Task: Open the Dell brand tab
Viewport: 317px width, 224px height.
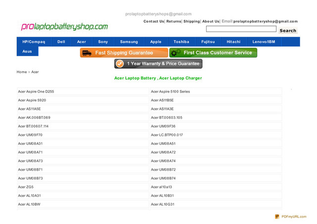Action: 61,42
